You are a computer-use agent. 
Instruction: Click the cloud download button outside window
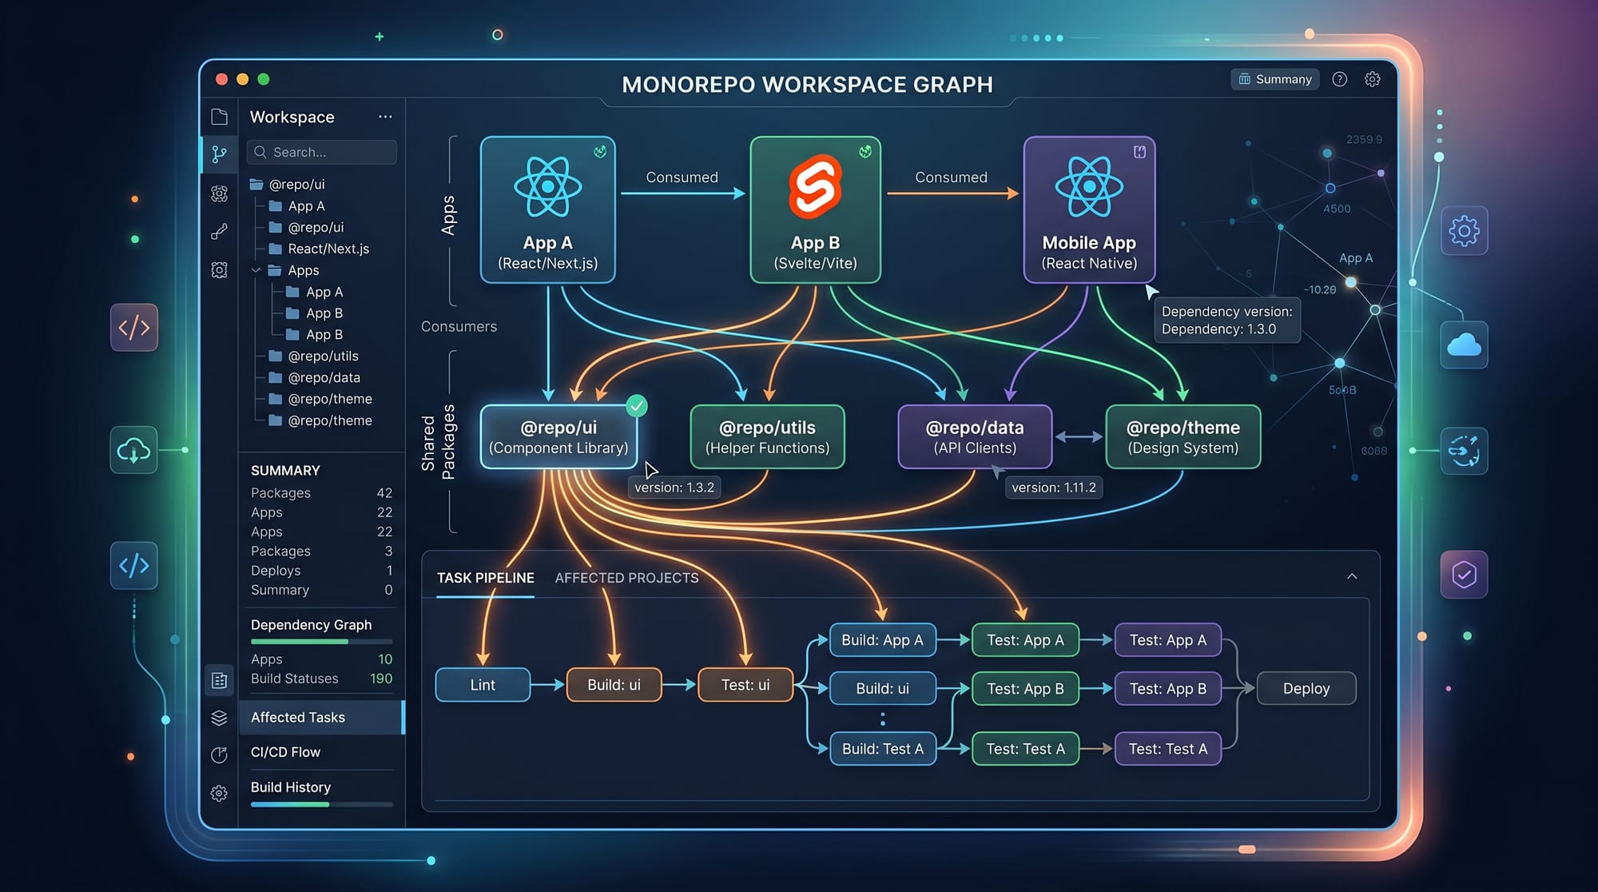[133, 451]
